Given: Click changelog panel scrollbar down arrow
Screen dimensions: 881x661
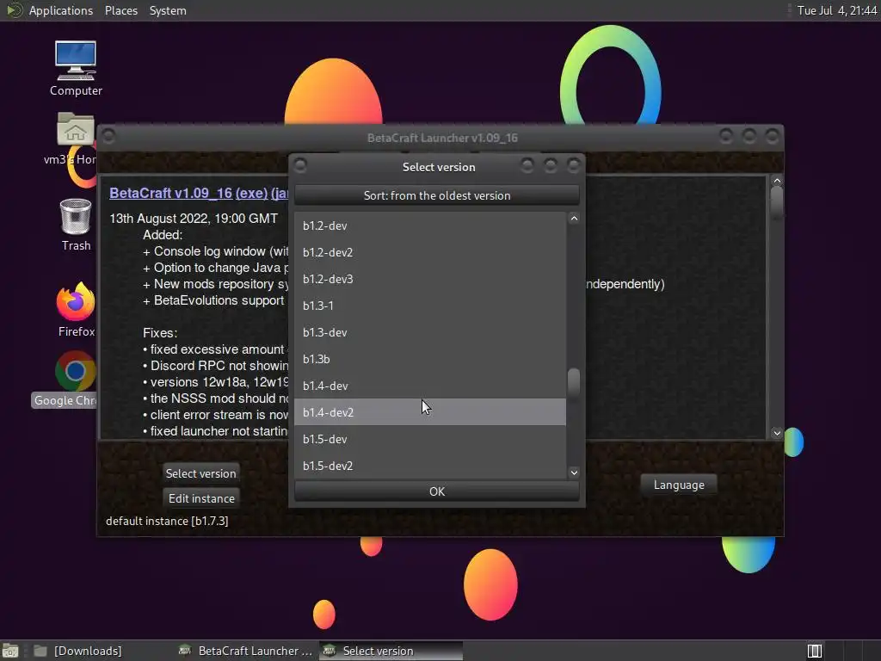Looking at the screenshot, I should [777, 433].
